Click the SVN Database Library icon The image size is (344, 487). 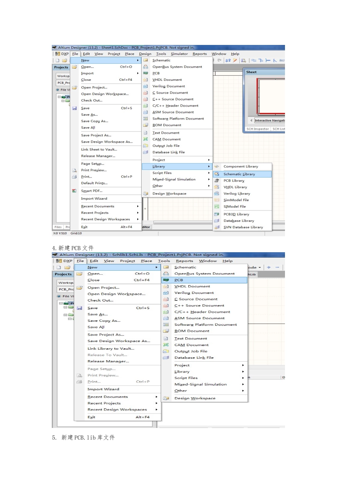click(217, 228)
